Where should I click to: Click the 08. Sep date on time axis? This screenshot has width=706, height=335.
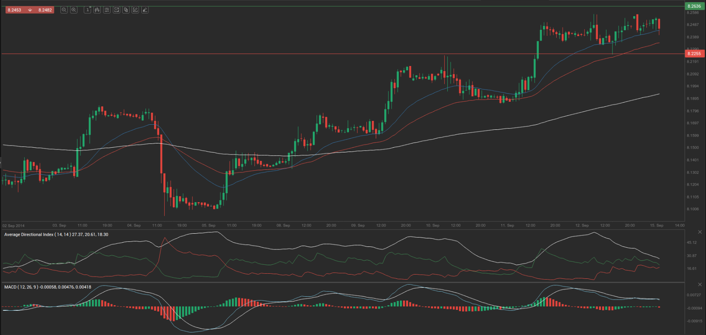[283, 226]
